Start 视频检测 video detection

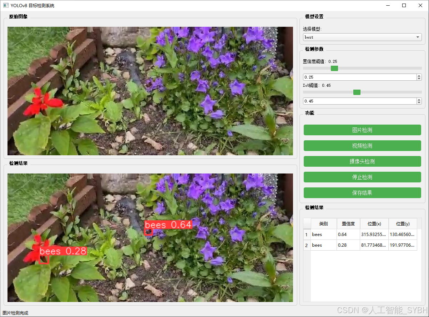click(362, 146)
